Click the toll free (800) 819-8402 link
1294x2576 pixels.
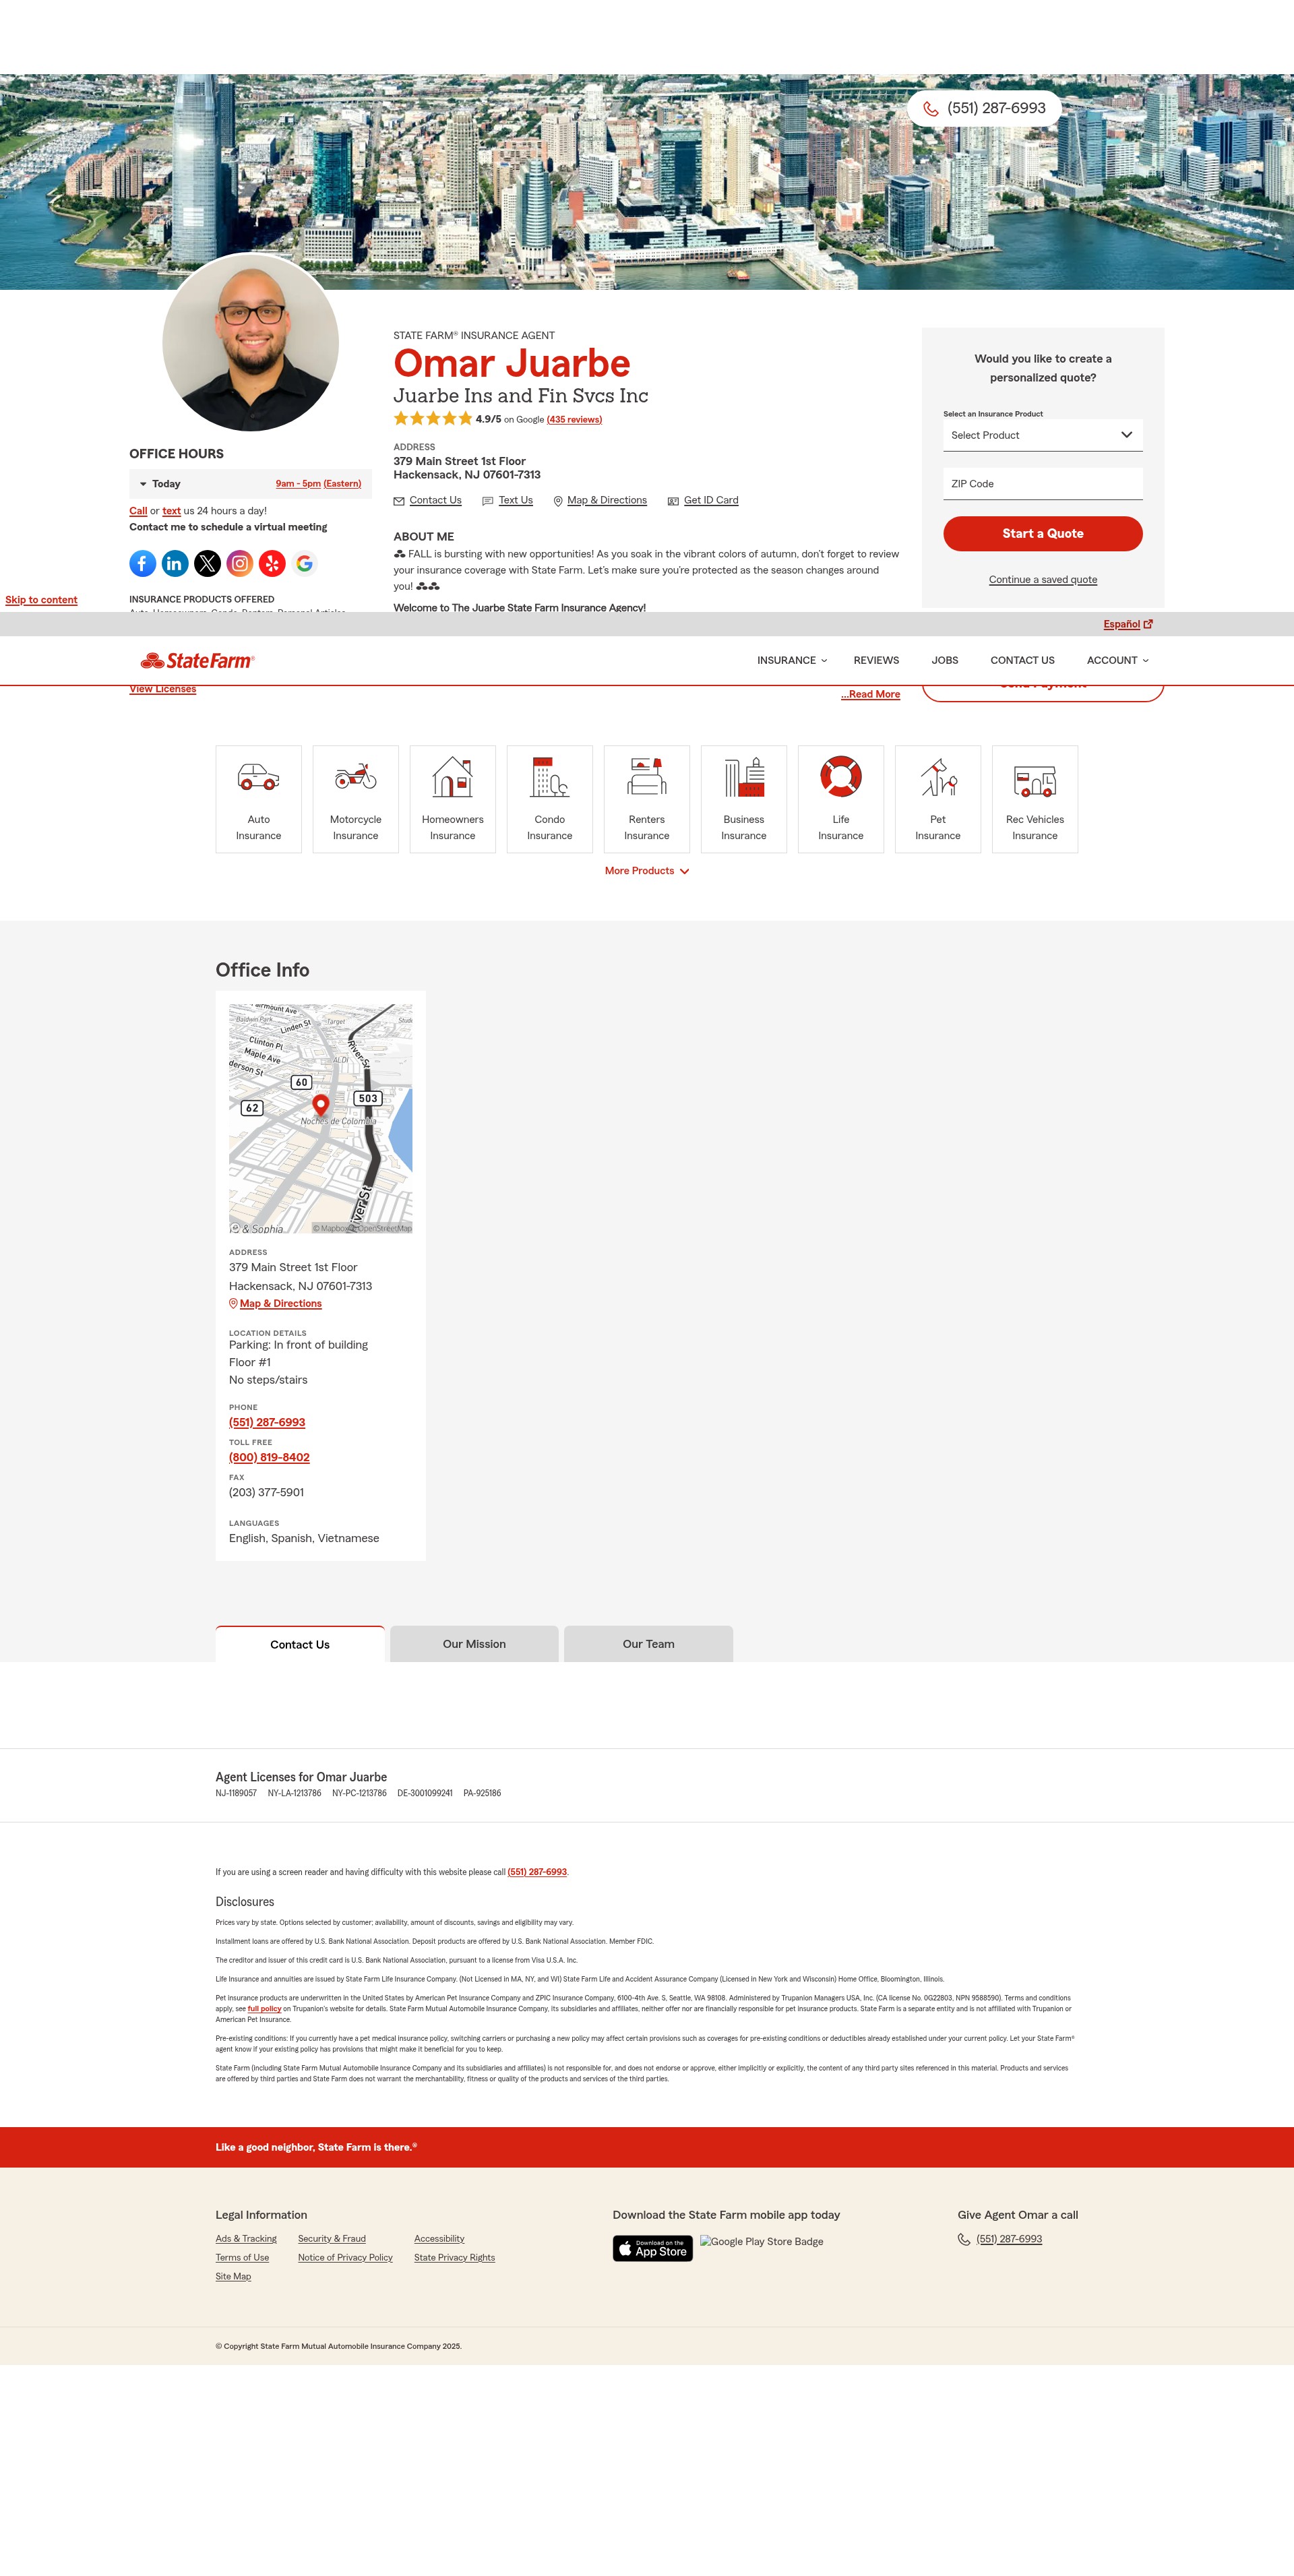click(x=269, y=1458)
